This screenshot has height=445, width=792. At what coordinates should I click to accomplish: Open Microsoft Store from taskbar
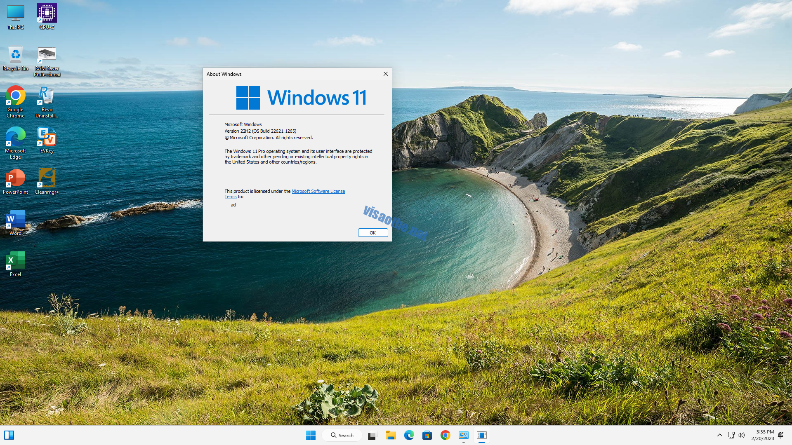427,435
